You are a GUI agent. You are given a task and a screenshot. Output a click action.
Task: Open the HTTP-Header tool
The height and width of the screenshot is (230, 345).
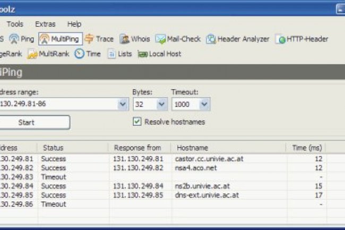click(301, 39)
